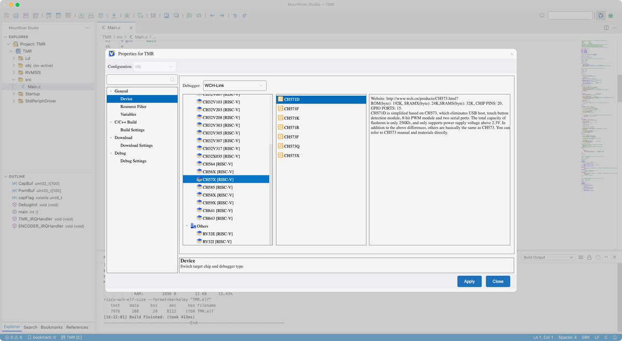
Task: Close the Properties for TMR dialog with X
Action: (512, 54)
